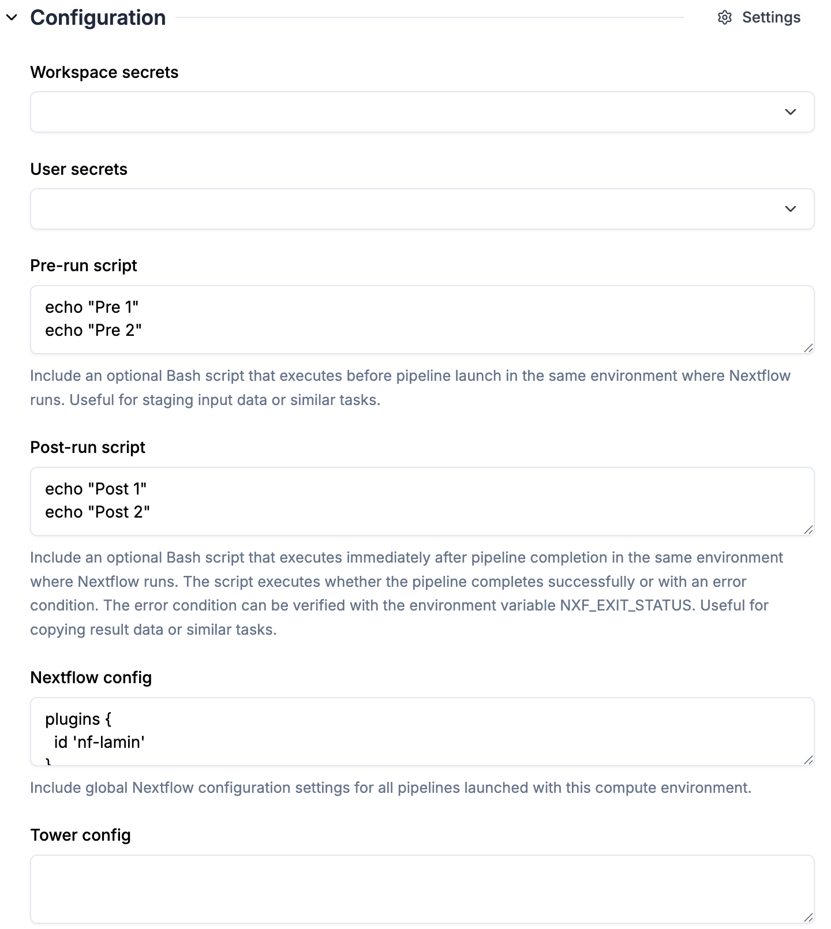The image size is (831, 929).
Task: Click the Configuration section heading
Action: coord(98,18)
